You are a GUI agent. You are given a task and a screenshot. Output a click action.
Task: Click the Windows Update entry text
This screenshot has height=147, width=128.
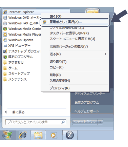21,40
